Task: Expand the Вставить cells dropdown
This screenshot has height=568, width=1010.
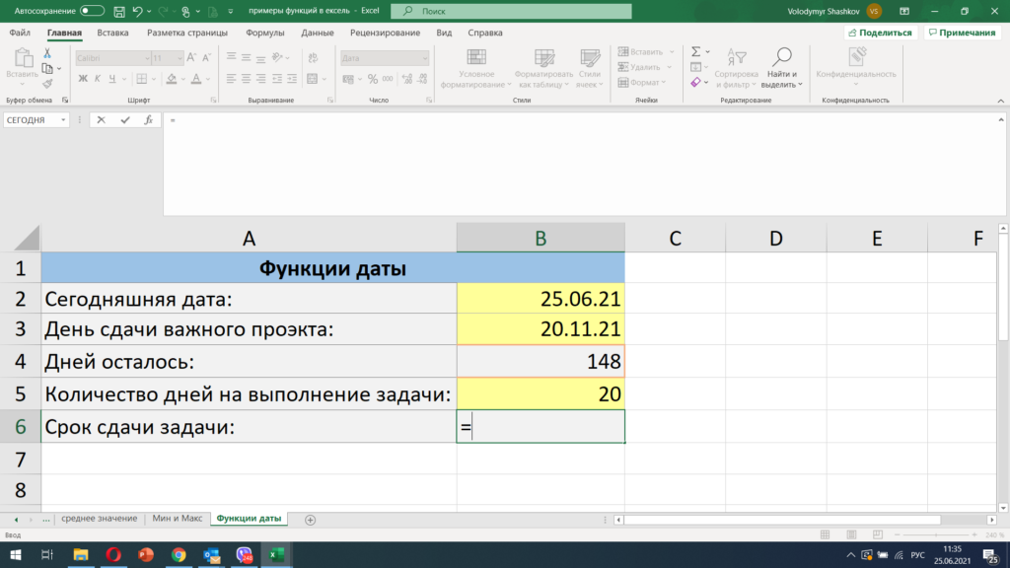Action: pos(672,51)
